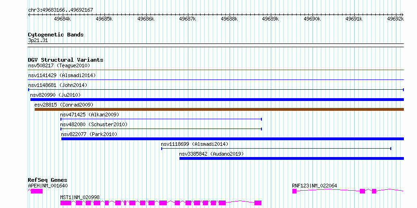Screen dimensions: 417x208
Task: Open the MST1|NM_020998 gene label
Action: [80, 197]
